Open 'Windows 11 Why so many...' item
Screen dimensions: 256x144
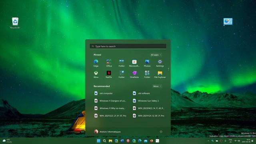point(110,108)
